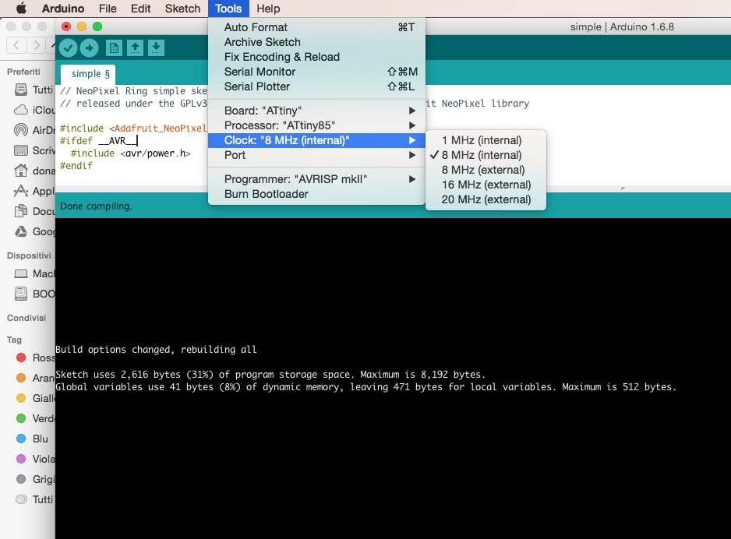Click the Tutti sidebar icon in Finder

click(x=21, y=90)
